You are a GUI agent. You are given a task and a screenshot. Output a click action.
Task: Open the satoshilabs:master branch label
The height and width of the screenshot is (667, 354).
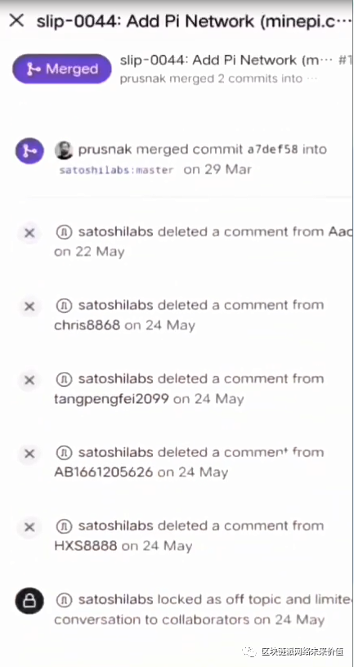click(x=117, y=170)
